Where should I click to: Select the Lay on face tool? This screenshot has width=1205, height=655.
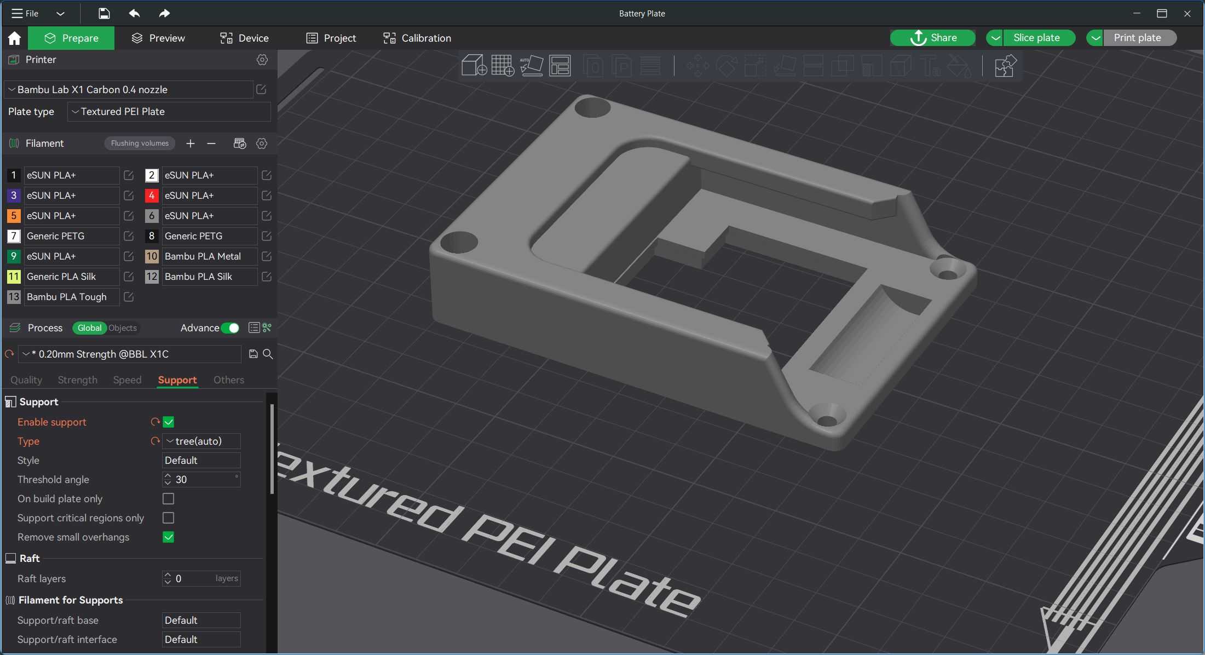(x=785, y=66)
